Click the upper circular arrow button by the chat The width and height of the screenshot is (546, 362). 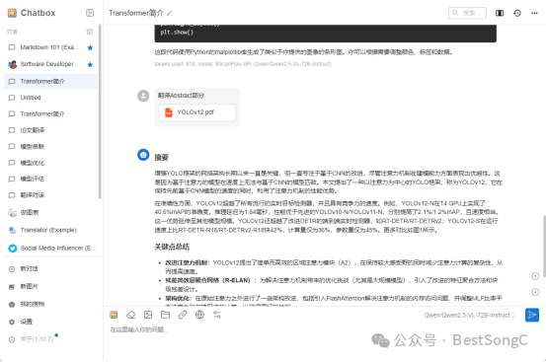coord(535,276)
